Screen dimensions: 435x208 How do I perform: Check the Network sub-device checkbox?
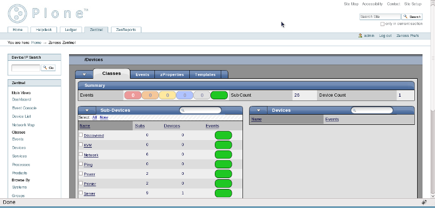pyautogui.click(x=80, y=154)
